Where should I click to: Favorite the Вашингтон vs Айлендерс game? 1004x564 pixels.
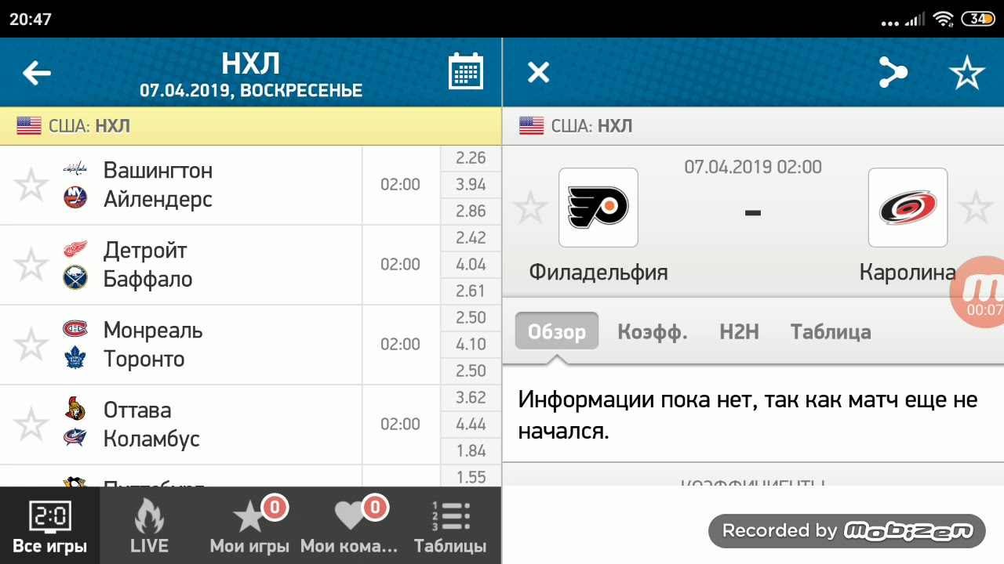tap(31, 185)
